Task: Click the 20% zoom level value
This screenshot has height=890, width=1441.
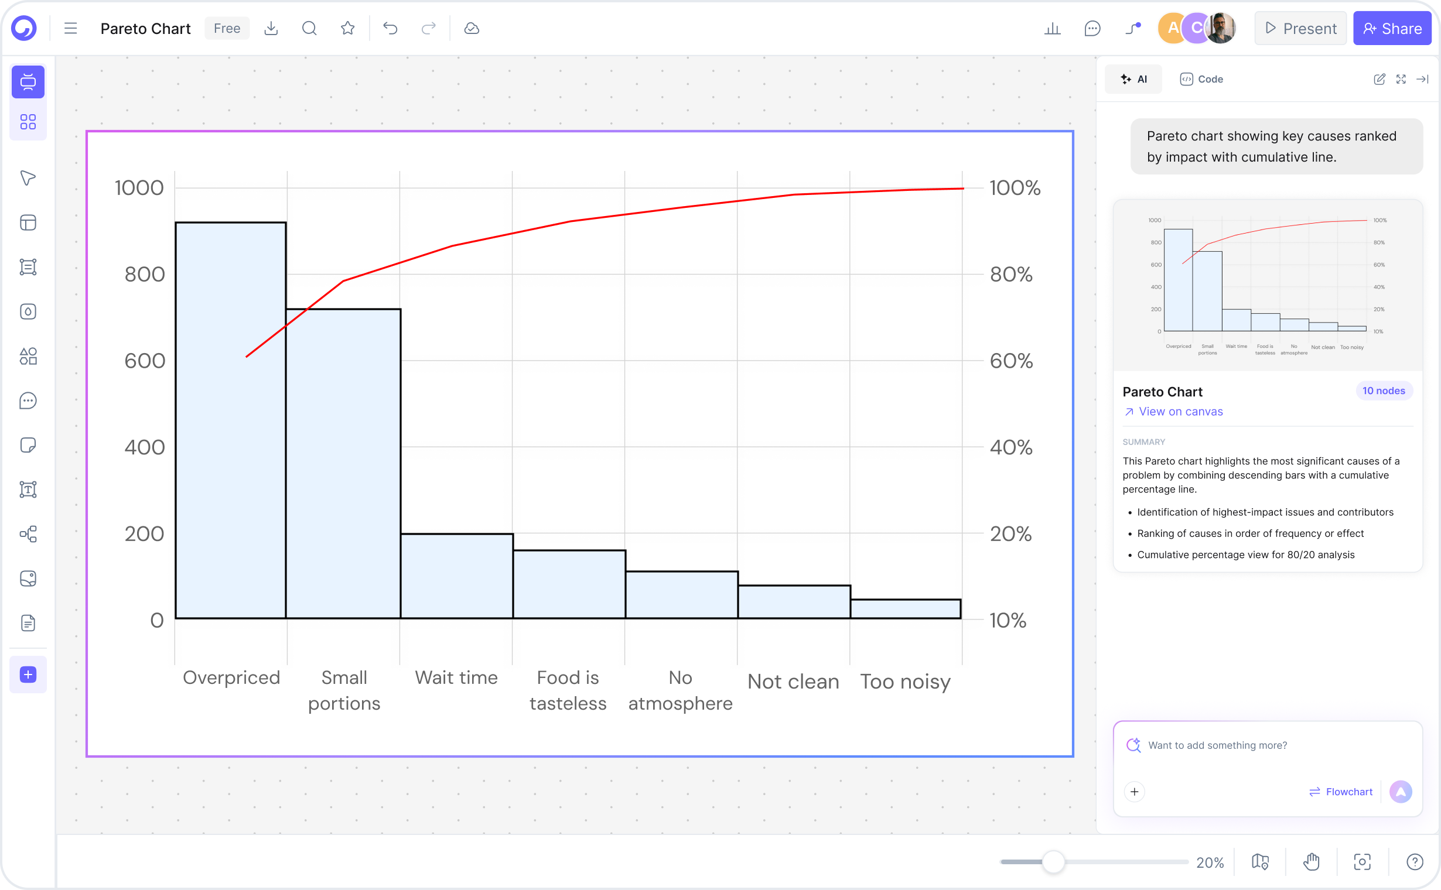Action: (x=1210, y=862)
